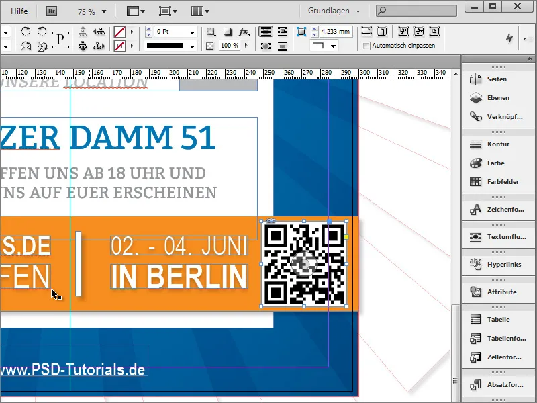Select content icon in toolbar
The height and width of the screenshot is (403, 537).
click(x=83, y=46)
